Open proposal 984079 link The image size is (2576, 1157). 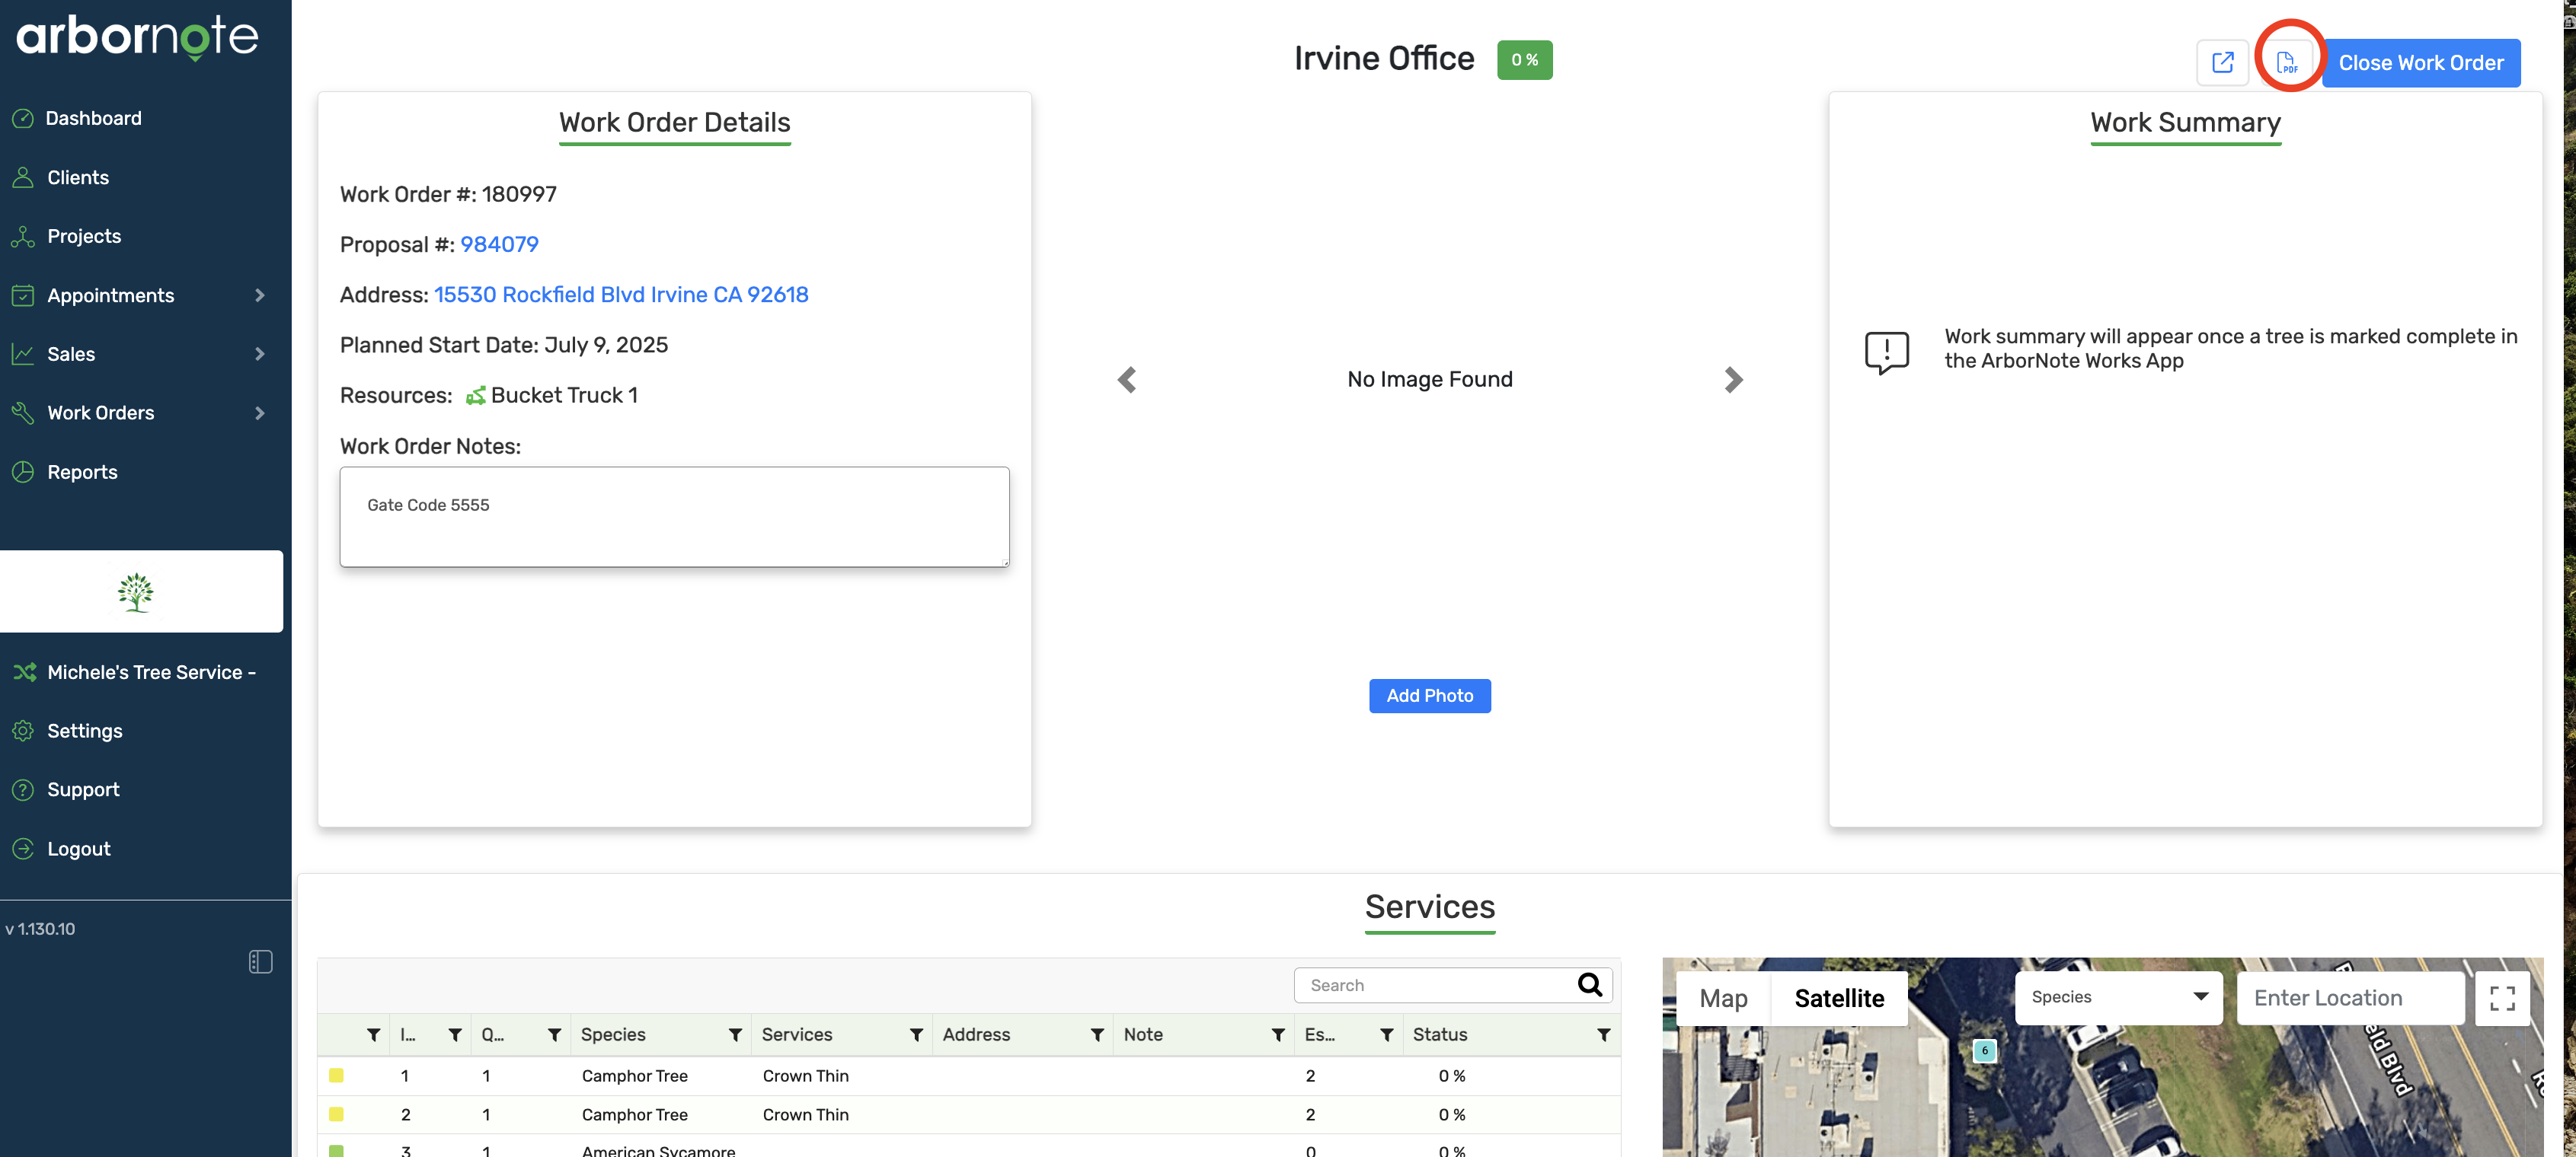click(x=499, y=244)
